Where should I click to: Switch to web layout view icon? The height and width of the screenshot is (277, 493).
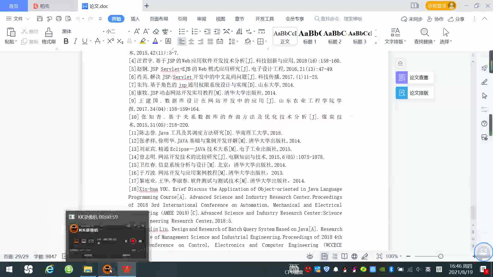pyautogui.click(x=354, y=256)
